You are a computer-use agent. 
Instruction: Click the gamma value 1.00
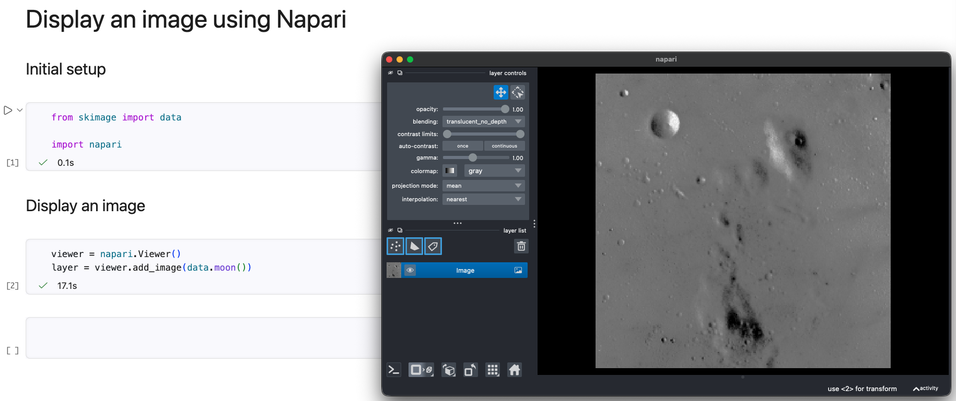pyautogui.click(x=518, y=158)
